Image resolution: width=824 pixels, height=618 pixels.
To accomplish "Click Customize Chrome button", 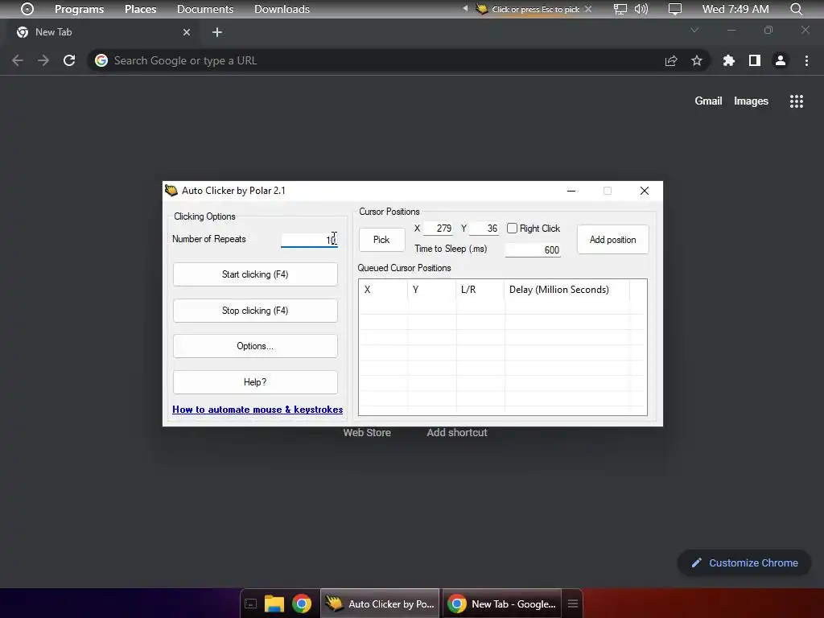I will tap(744, 562).
